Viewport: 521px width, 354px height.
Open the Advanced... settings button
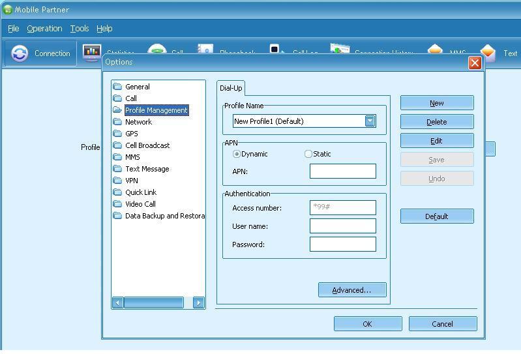coord(352,290)
